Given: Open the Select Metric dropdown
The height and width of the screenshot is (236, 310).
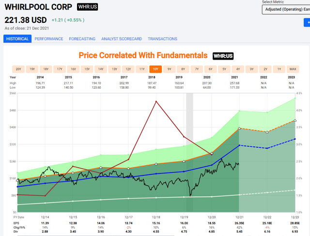Looking at the screenshot, I should 286,10.
